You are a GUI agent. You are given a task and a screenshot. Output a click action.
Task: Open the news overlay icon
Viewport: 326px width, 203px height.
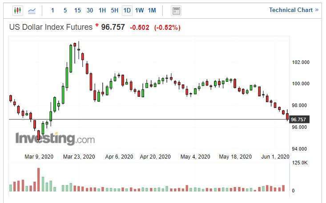coord(176,11)
